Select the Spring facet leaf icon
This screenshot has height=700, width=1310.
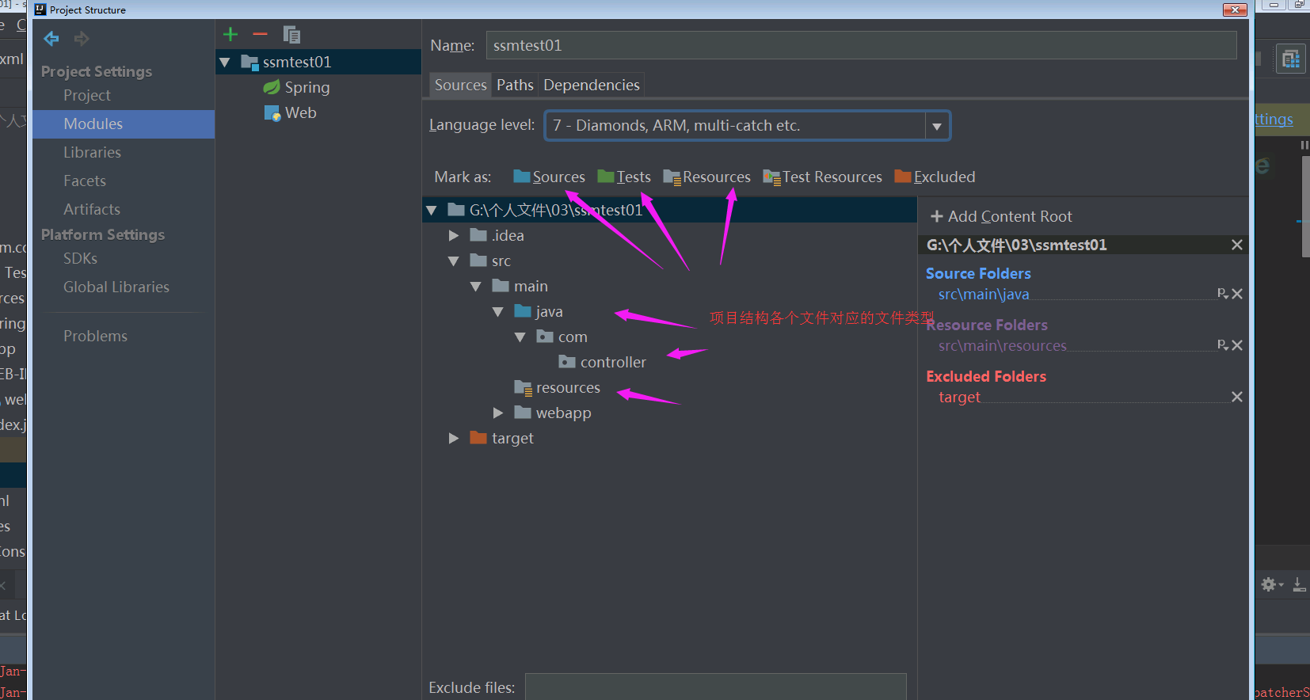[x=272, y=87]
